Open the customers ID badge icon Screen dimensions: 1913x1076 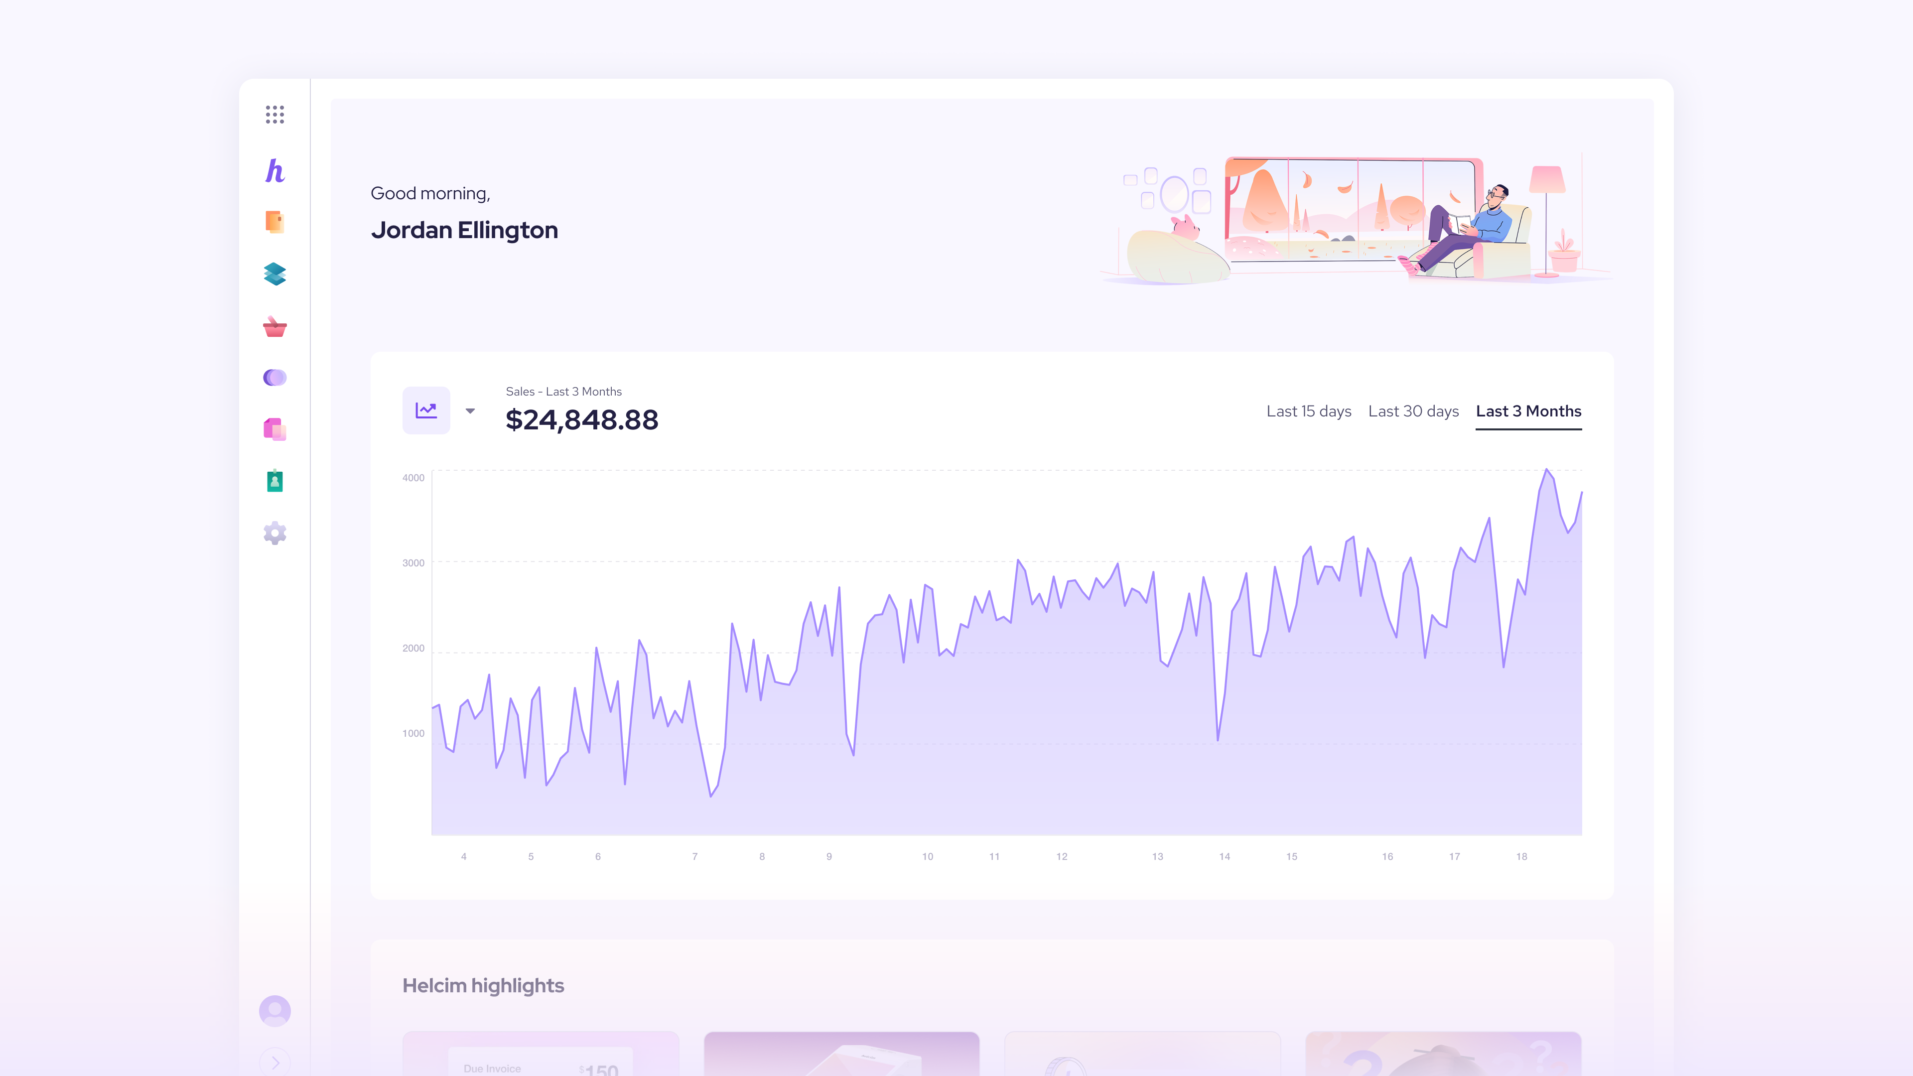275,481
